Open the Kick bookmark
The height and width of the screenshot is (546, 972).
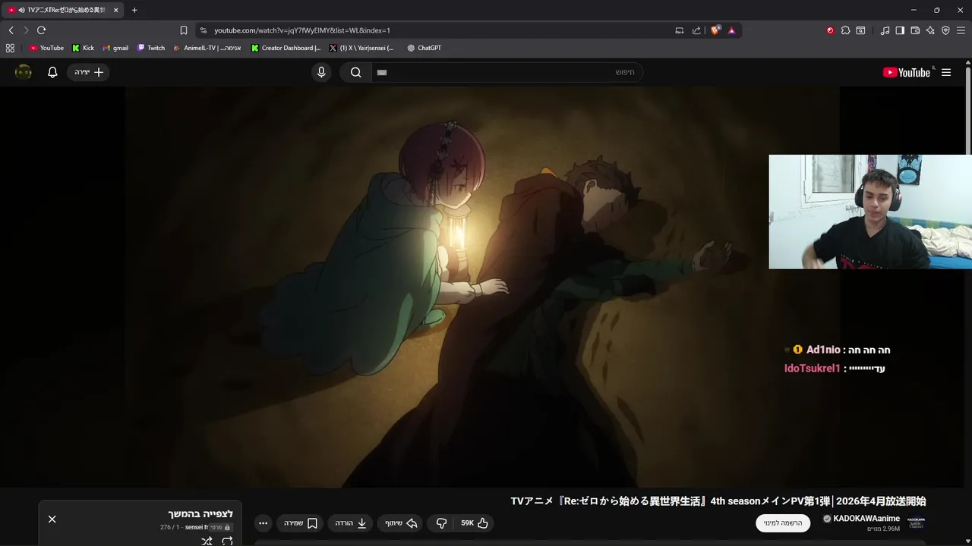coord(83,48)
